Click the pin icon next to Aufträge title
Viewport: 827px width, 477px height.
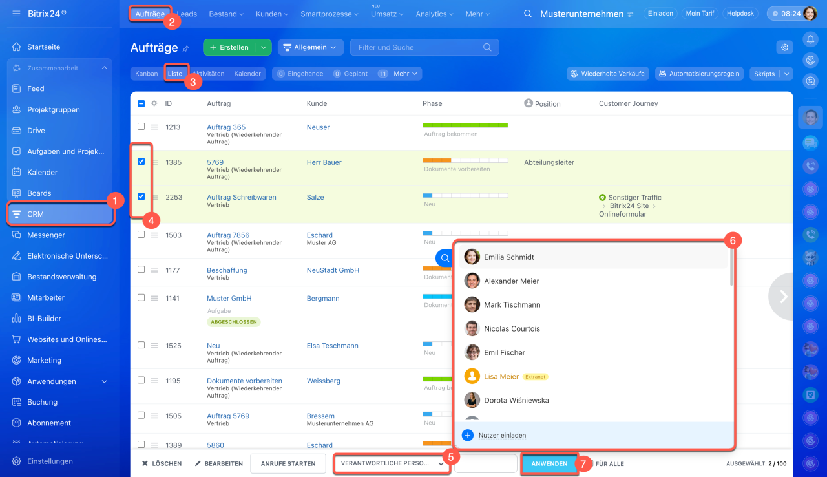click(x=186, y=48)
